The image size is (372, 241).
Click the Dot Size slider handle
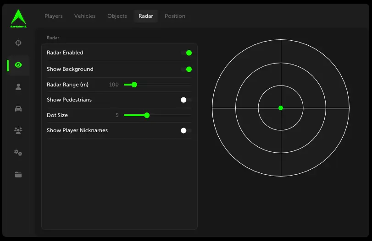pos(147,115)
